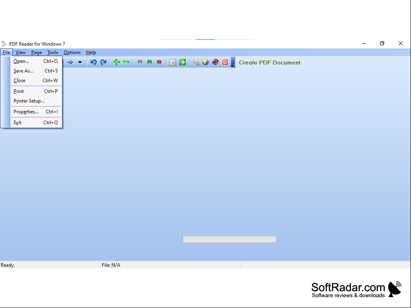The height and width of the screenshot is (308, 411).
Task: Click the Create PDF Document link
Action: pyautogui.click(x=270, y=62)
